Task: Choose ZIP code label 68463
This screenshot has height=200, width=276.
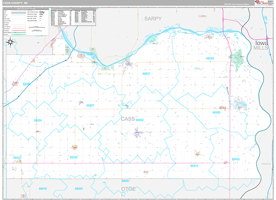Action: tap(139, 120)
